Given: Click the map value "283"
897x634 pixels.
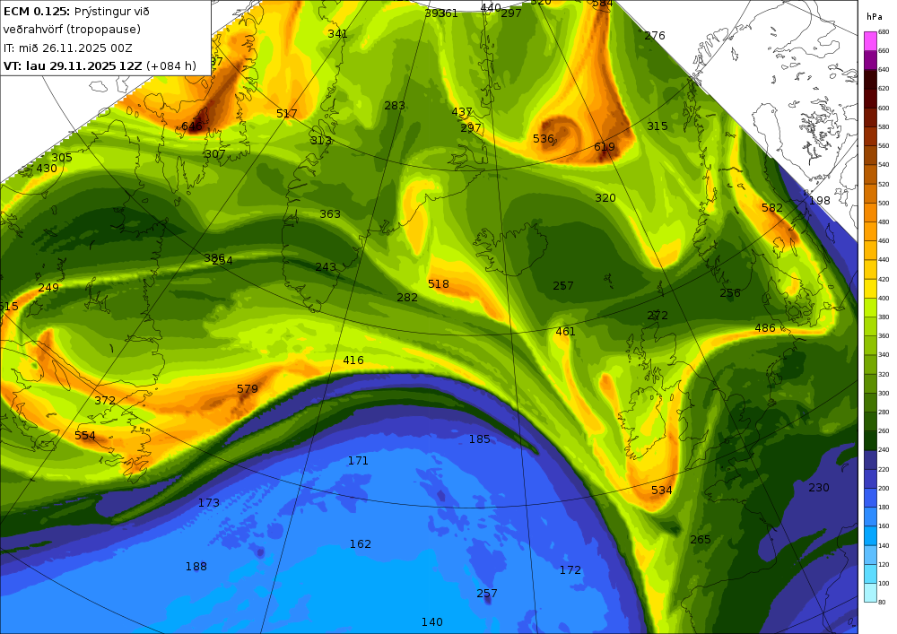Looking at the screenshot, I should 395,105.
